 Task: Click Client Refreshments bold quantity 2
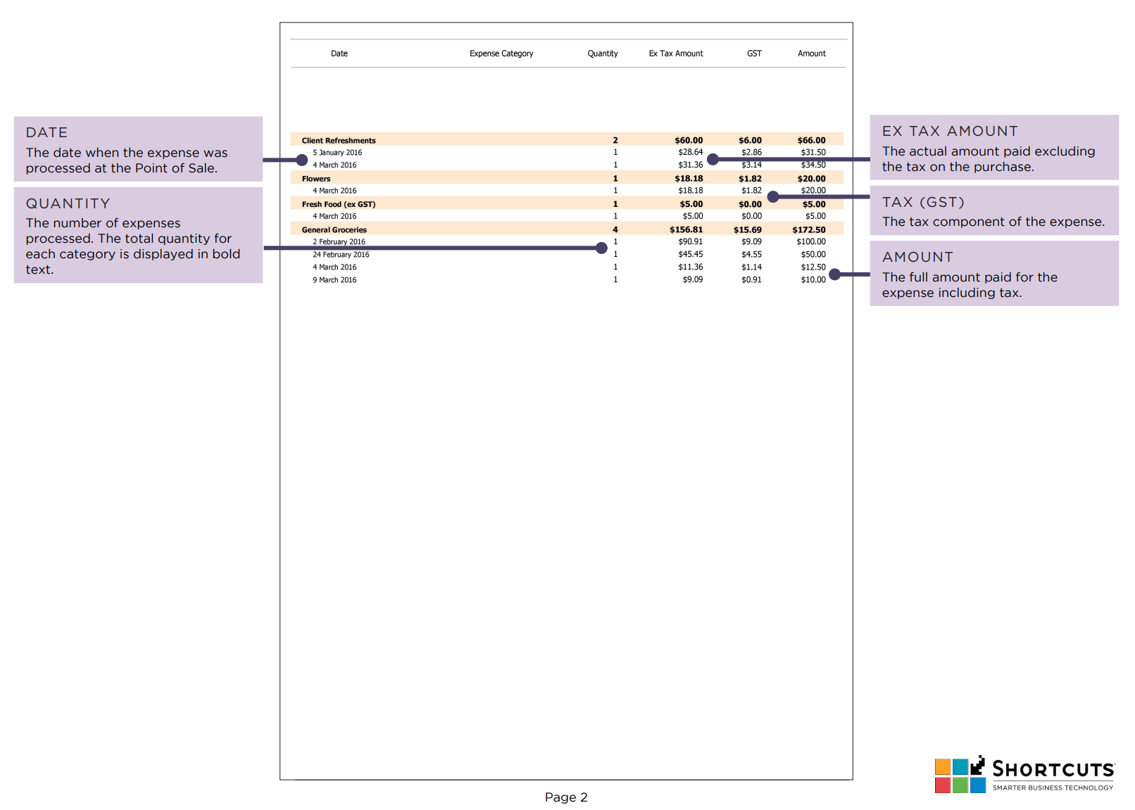pyautogui.click(x=615, y=141)
